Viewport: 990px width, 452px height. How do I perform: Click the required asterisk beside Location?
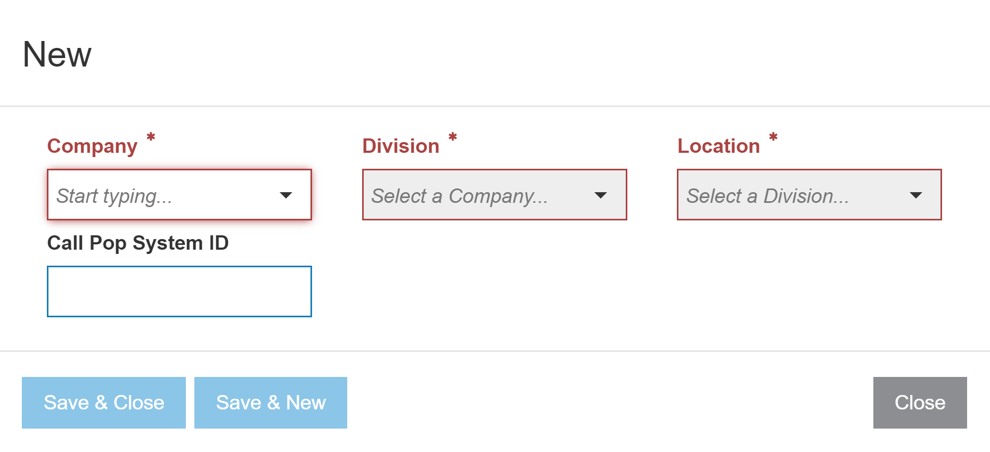click(x=773, y=137)
